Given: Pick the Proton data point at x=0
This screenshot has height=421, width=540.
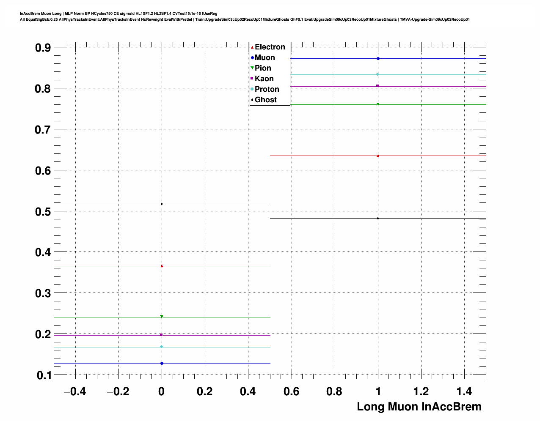Looking at the screenshot, I should pyautogui.click(x=162, y=347).
